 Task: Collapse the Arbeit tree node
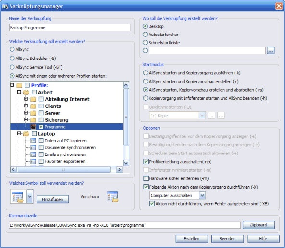click(x=19, y=92)
